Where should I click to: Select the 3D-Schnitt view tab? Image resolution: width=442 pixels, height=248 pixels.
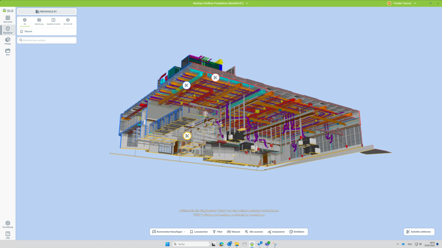pyautogui.click(x=68, y=21)
